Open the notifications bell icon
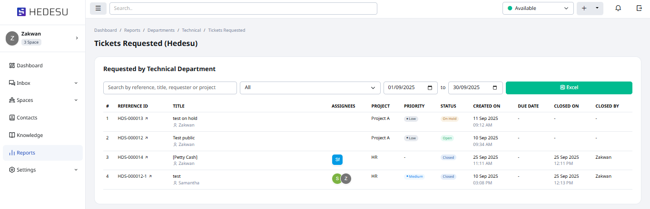This screenshot has width=650, height=209. click(x=618, y=9)
